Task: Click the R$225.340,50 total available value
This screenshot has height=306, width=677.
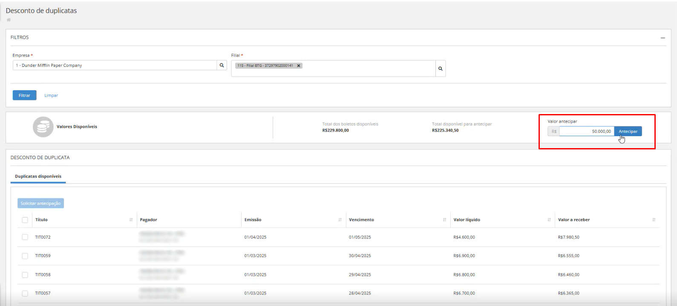Action: coord(445,130)
